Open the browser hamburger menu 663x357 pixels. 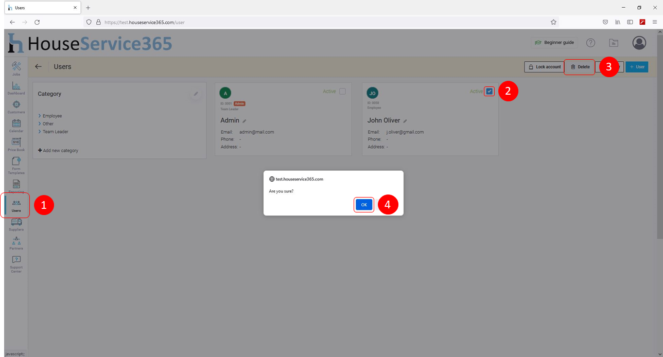[x=655, y=22]
